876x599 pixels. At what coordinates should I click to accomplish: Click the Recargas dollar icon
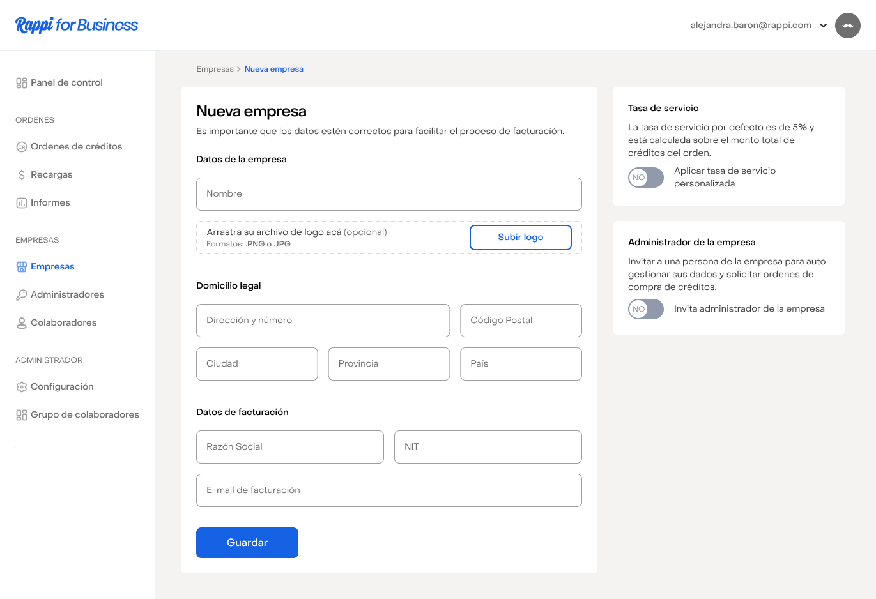click(x=22, y=175)
